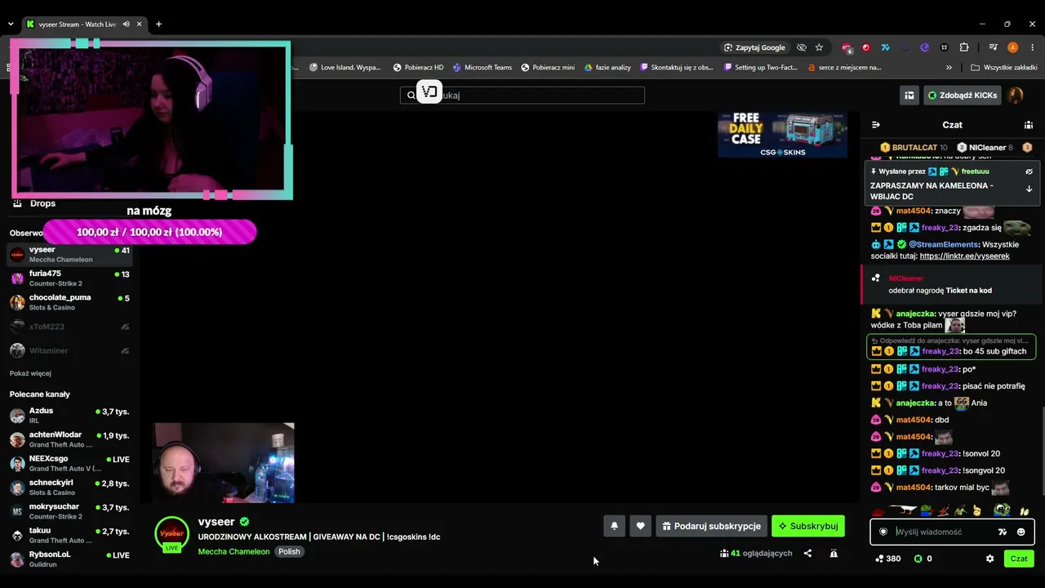Open the Chrome extensions puzzle icon

point(964,47)
